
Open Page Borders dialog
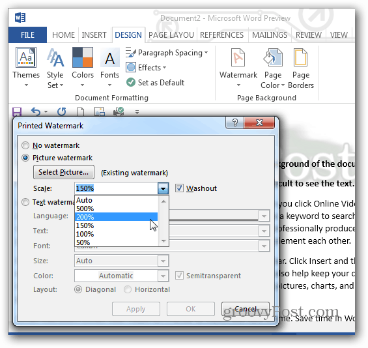[x=301, y=68]
